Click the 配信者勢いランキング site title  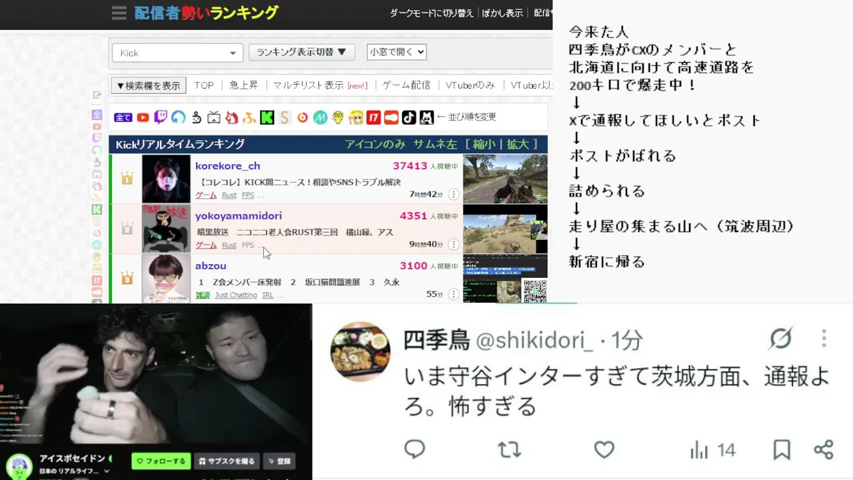[x=206, y=13]
